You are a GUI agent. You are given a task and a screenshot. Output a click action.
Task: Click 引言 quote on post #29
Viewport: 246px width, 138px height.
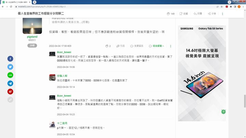point(121,46)
